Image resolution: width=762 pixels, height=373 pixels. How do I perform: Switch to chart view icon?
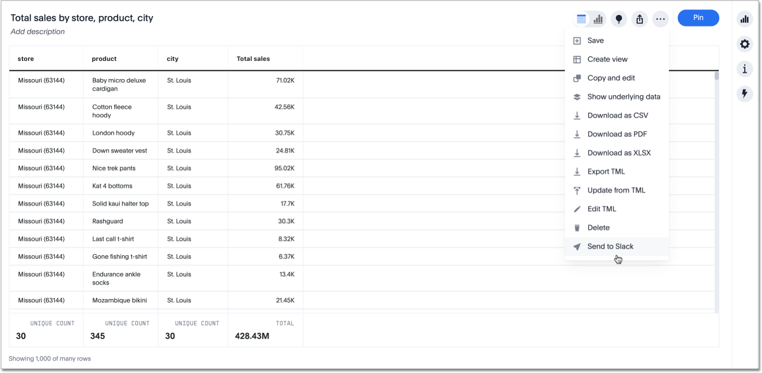tap(598, 19)
